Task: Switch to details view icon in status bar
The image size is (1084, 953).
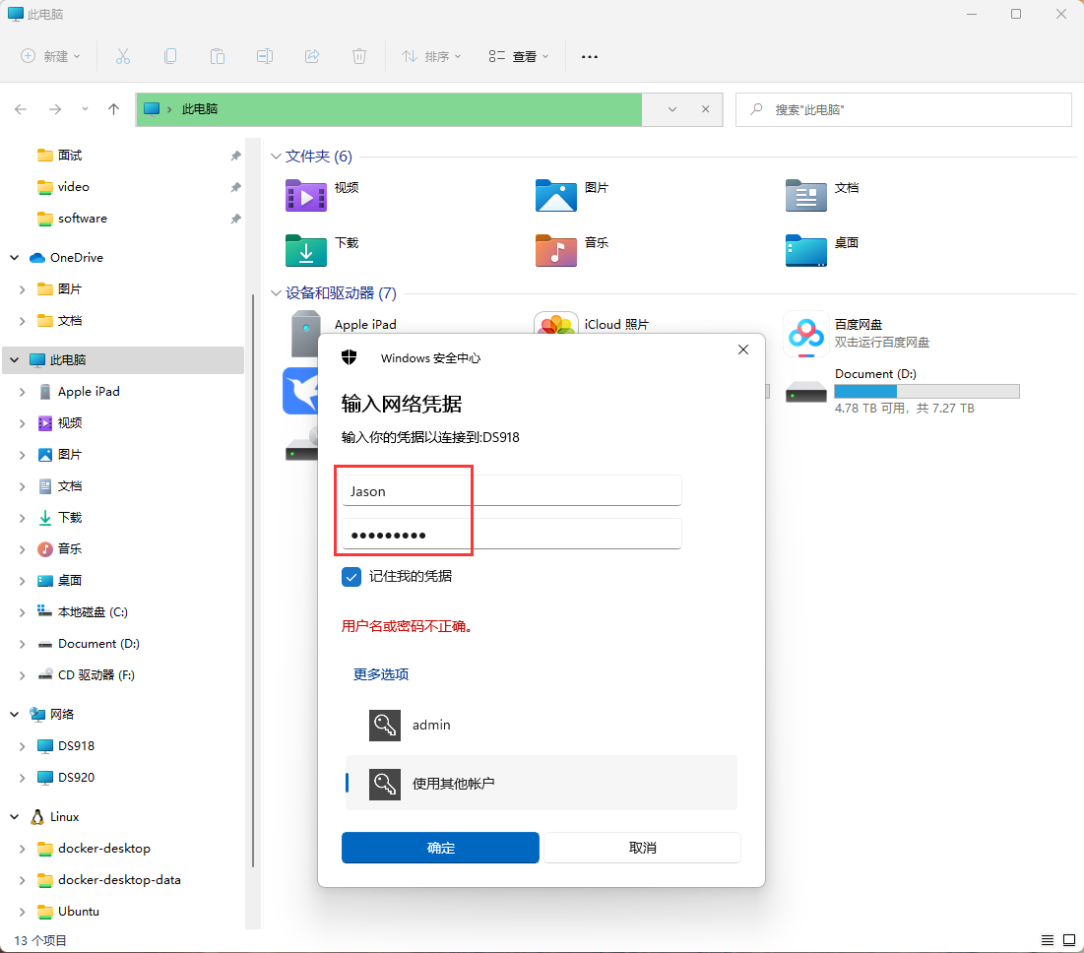Action: point(1047,940)
